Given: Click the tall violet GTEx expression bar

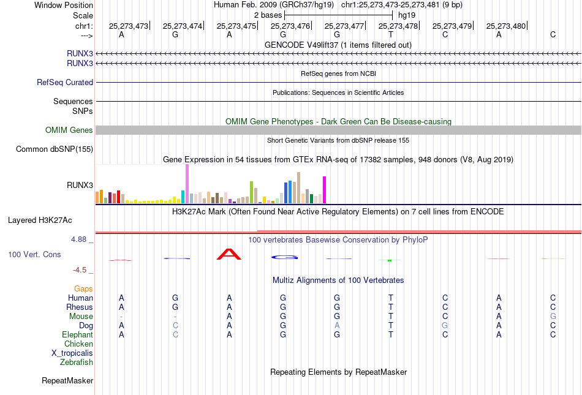Looking at the screenshot, I should [187, 184].
